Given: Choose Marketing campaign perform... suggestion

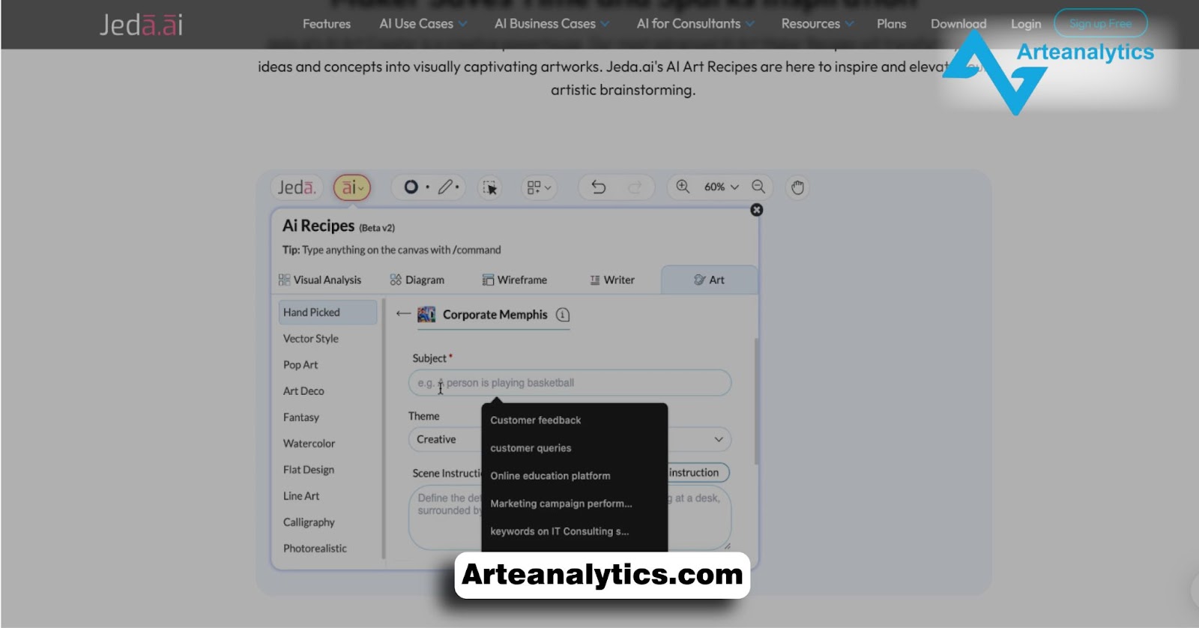Looking at the screenshot, I should click(561, 503).
